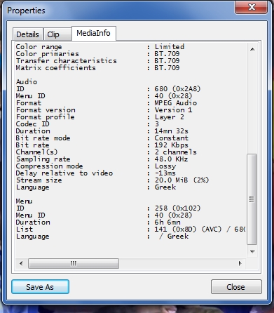Screen dimensions: 274x313
Task: Click the 'Limited' color range value
Action: (x=170, y=46)
